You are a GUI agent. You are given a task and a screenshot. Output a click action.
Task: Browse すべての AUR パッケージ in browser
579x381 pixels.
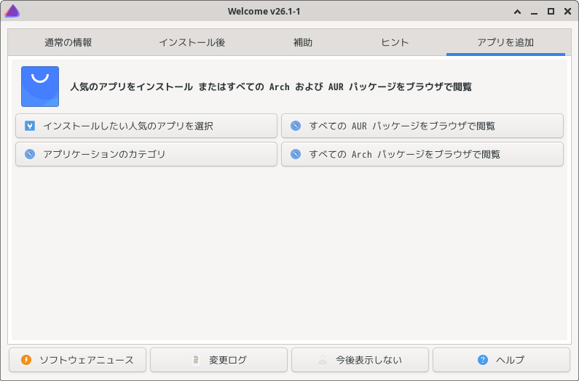(x=422, y=126)
